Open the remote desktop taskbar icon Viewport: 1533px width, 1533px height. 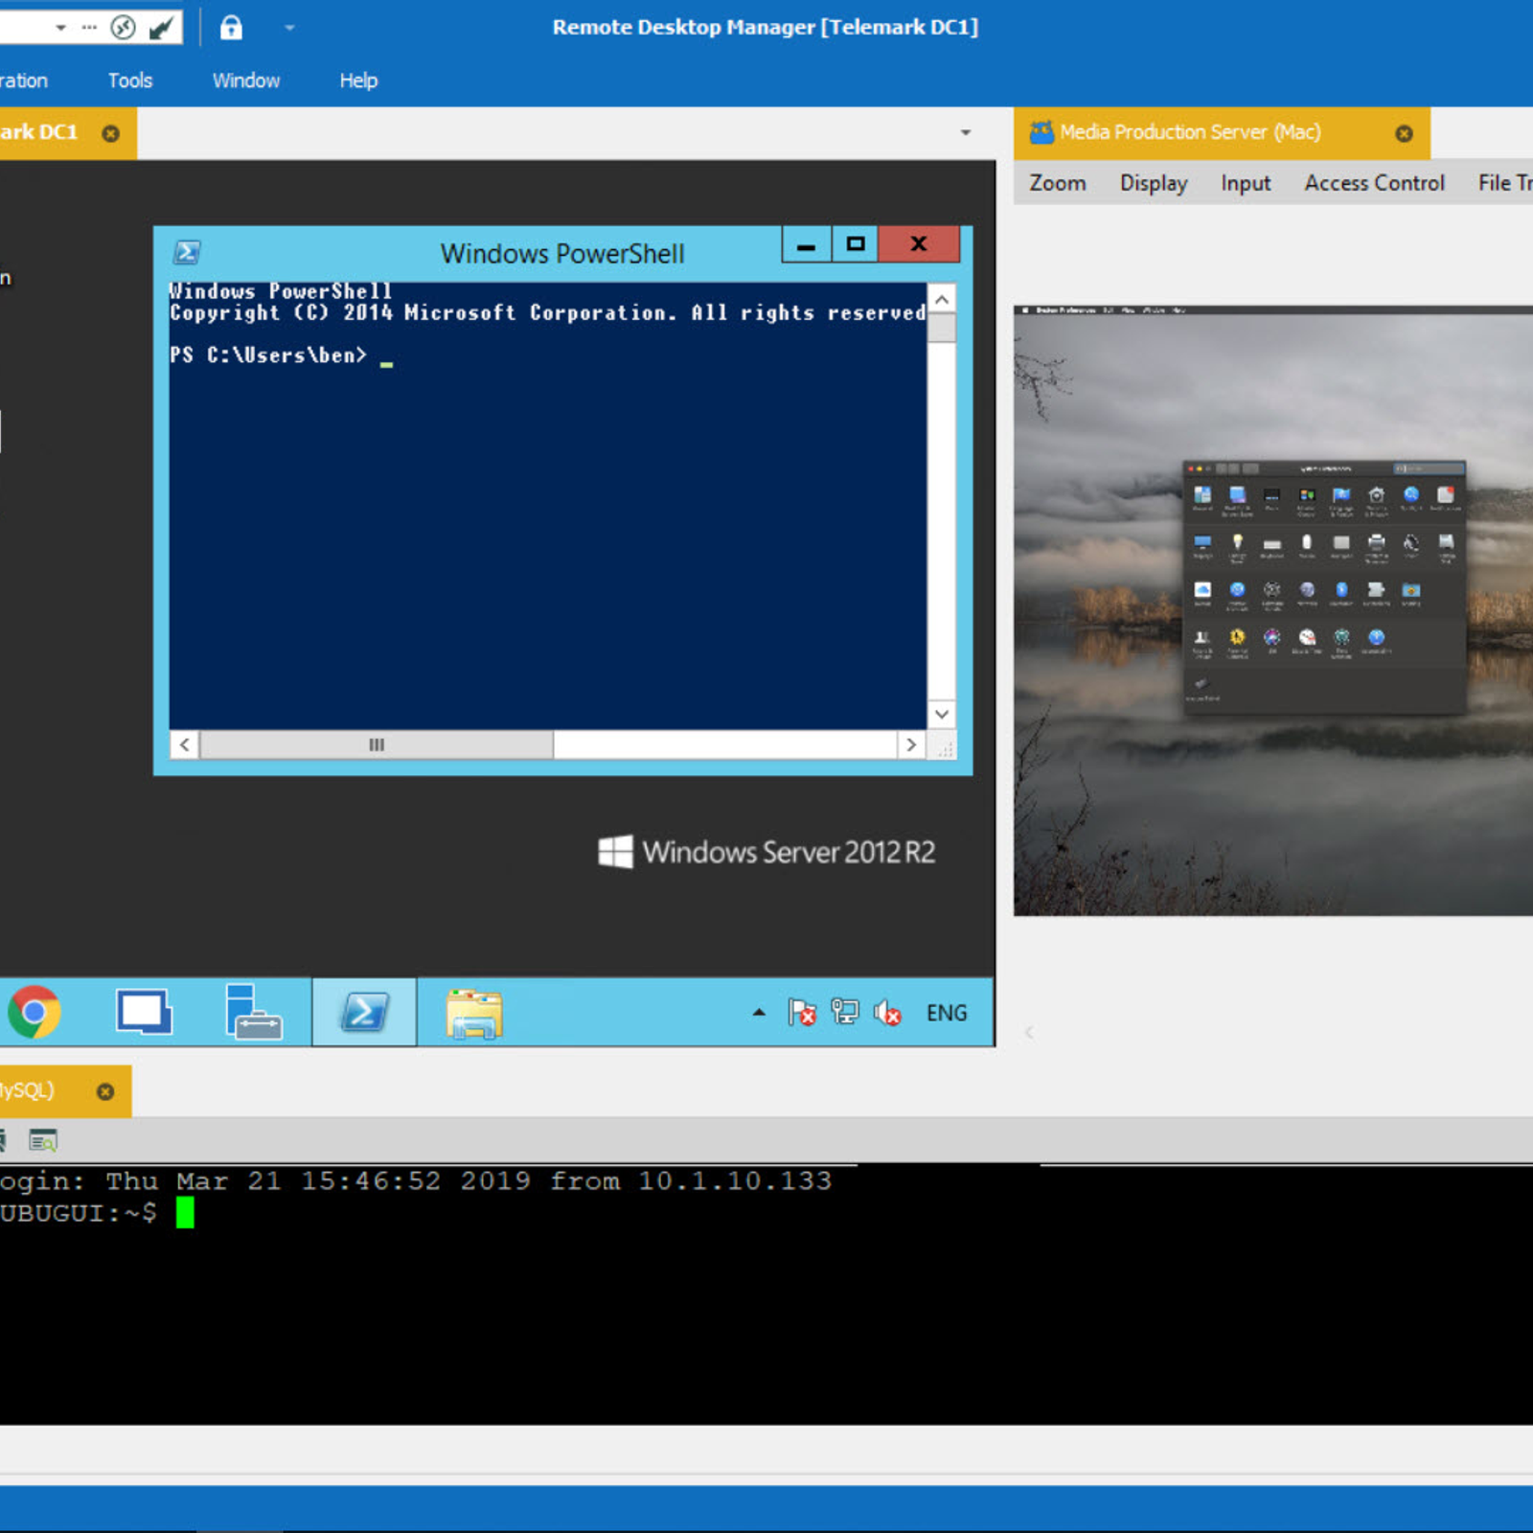point(144,1012)
